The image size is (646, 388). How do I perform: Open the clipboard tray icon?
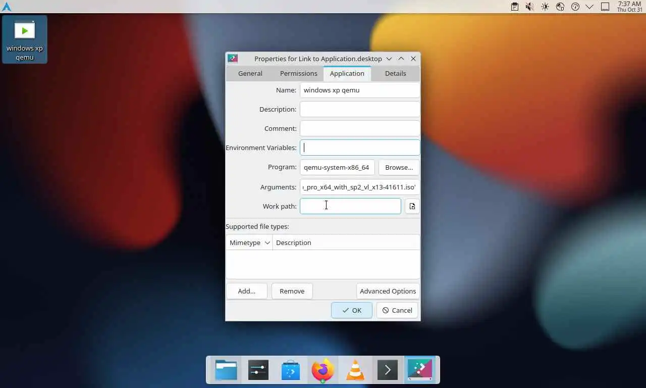coord(514,7)
